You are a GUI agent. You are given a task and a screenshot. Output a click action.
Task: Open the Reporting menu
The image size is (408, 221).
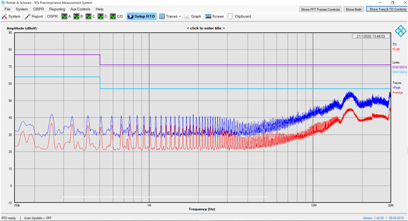click(57, 9)
